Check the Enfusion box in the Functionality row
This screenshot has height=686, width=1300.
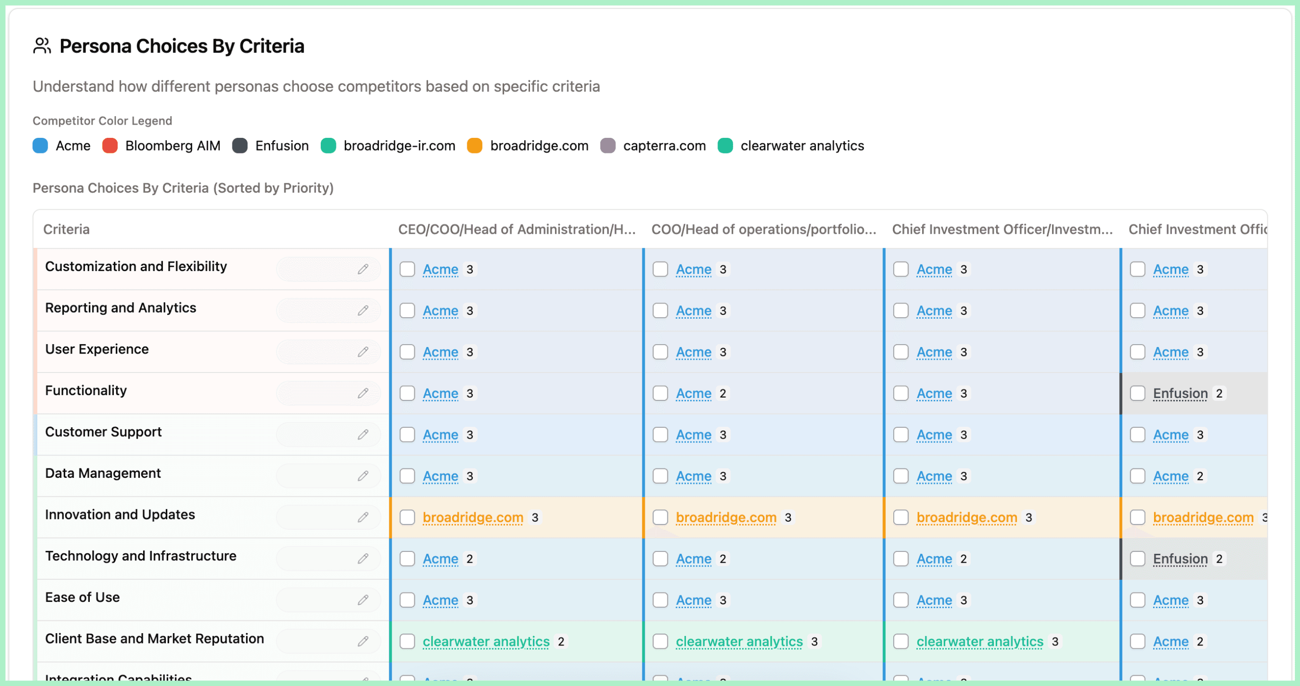click(1137, 393)
